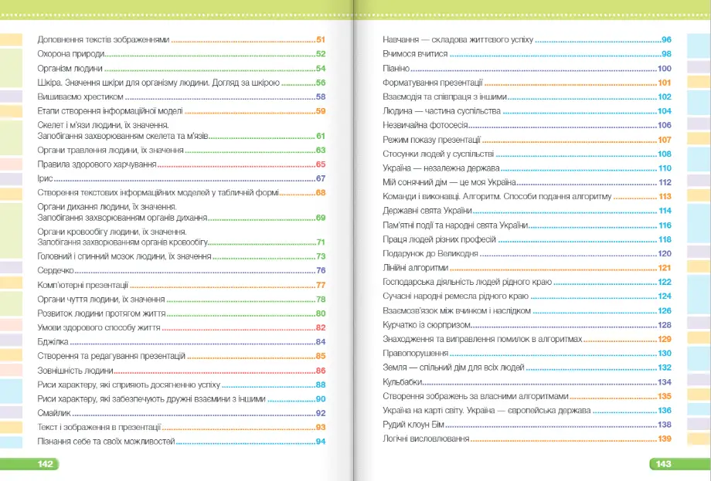Open 'Знаходження та виправлення помилок в алгоритмах'

pyautogui.click(x=482, y=339)
